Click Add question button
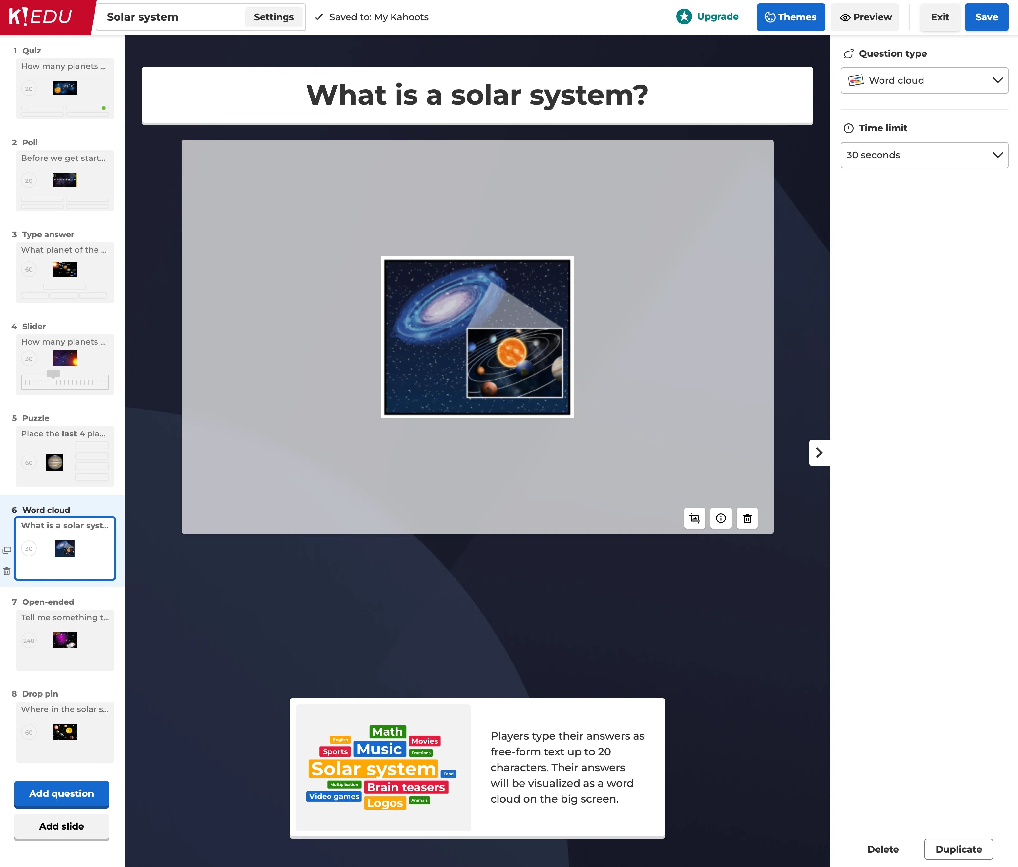The width and height of the screenshot is (1018, 867). 61,793
